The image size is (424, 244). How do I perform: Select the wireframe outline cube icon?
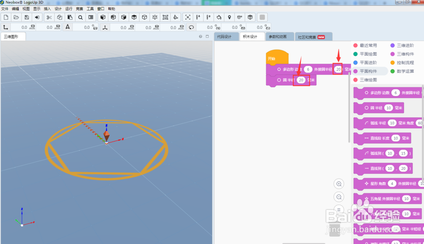click(x=145, y=17)
